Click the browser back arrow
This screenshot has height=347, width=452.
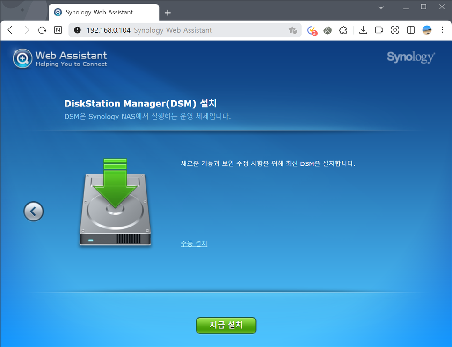tap(10, 30)
